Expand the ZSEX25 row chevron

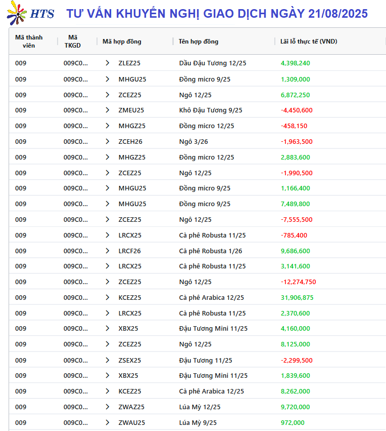(108, 361)
